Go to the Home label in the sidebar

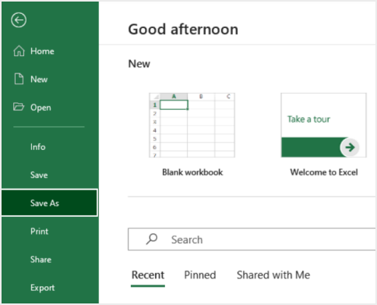[x=42, y=51]
